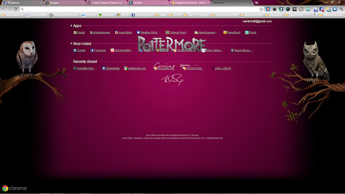Screen dimensions: 345x194
Task: Collapse the Apps section triangle
Action: click(71, 26)
